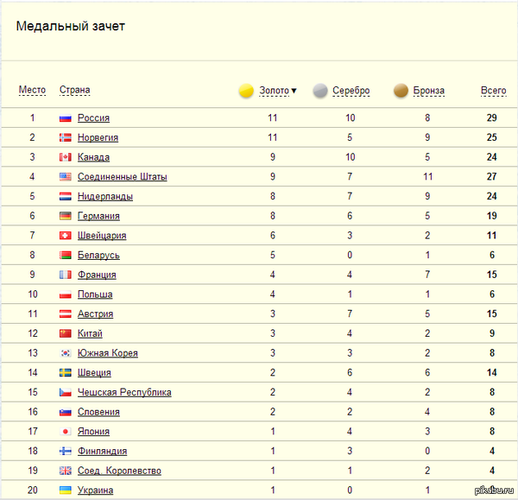This screenshot has width=518, height=500.
Task: Open the Россия country link
Action: click(x=93, y=118)
